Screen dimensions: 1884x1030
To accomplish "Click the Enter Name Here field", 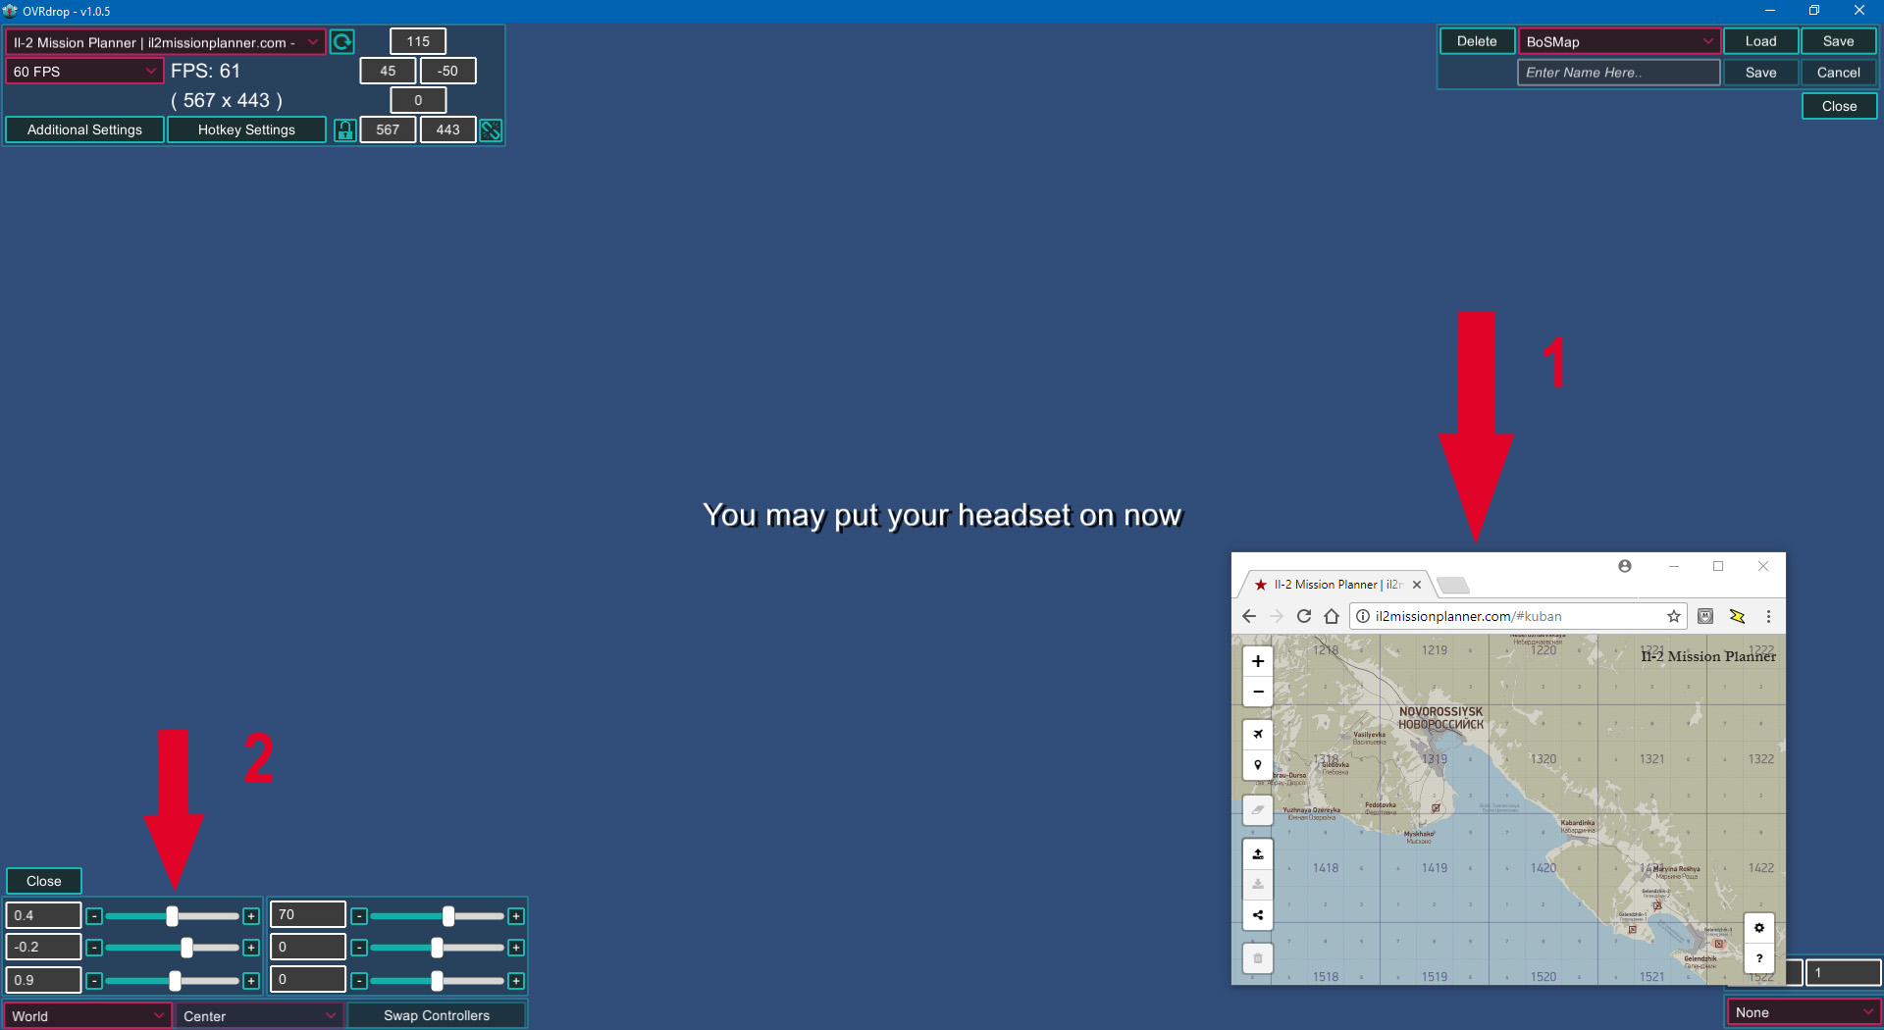I will (1619, 73).
